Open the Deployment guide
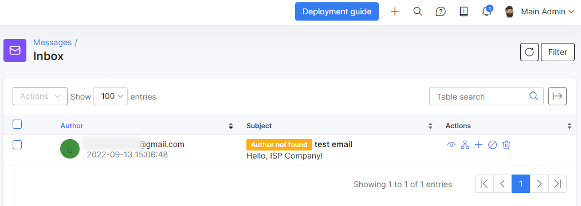The image size is (581, 206). 337,11
